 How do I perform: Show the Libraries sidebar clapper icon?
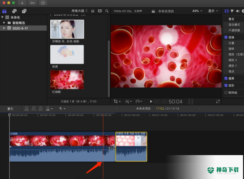tap(4, 11)
